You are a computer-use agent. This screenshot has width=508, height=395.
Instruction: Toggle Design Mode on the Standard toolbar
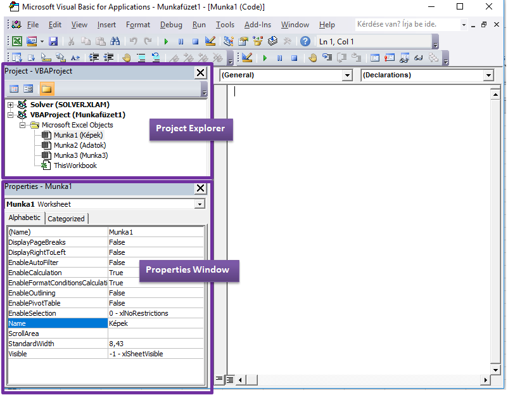pos(210,41)
